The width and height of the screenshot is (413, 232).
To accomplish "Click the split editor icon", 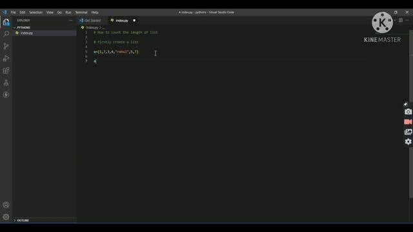I will point(401,20).
